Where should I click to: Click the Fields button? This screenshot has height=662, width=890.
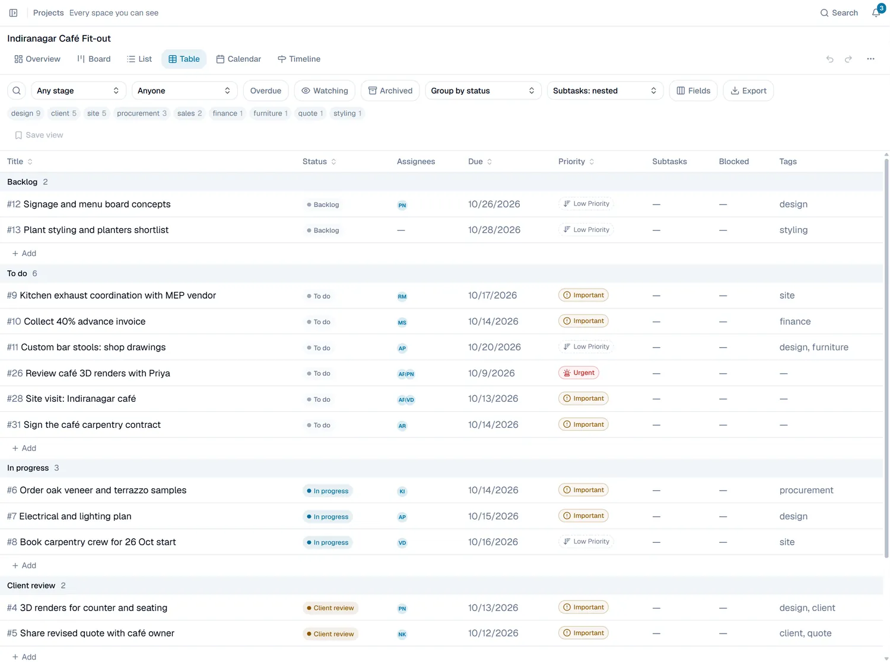point(694,91)
